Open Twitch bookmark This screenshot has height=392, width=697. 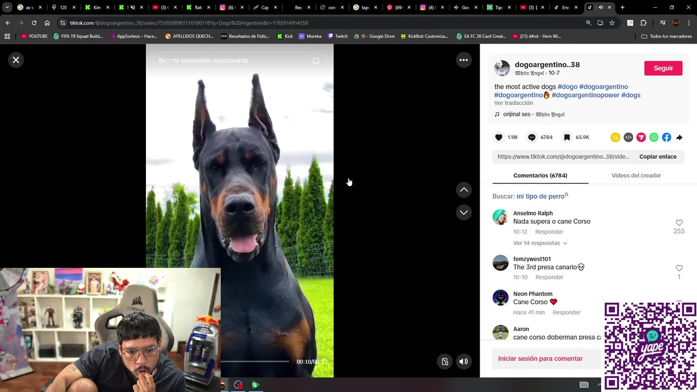(x=338, y=36)
